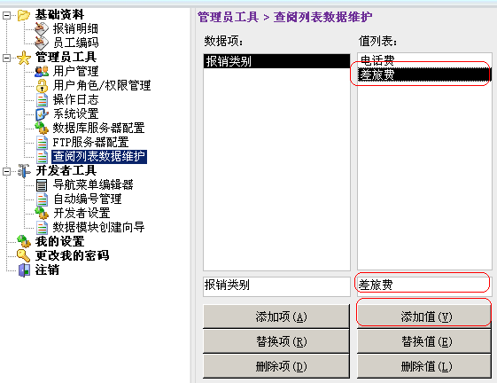Screen dimensions: 497x383
Task: Open 自动编号管理 tree item
Action: [88, 199]
